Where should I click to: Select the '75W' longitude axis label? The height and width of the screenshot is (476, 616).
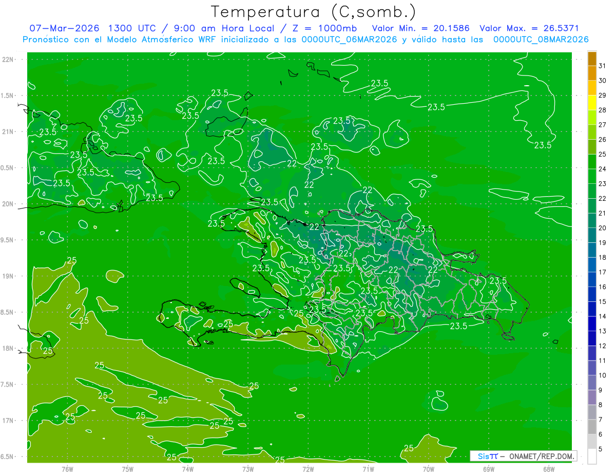128,469
